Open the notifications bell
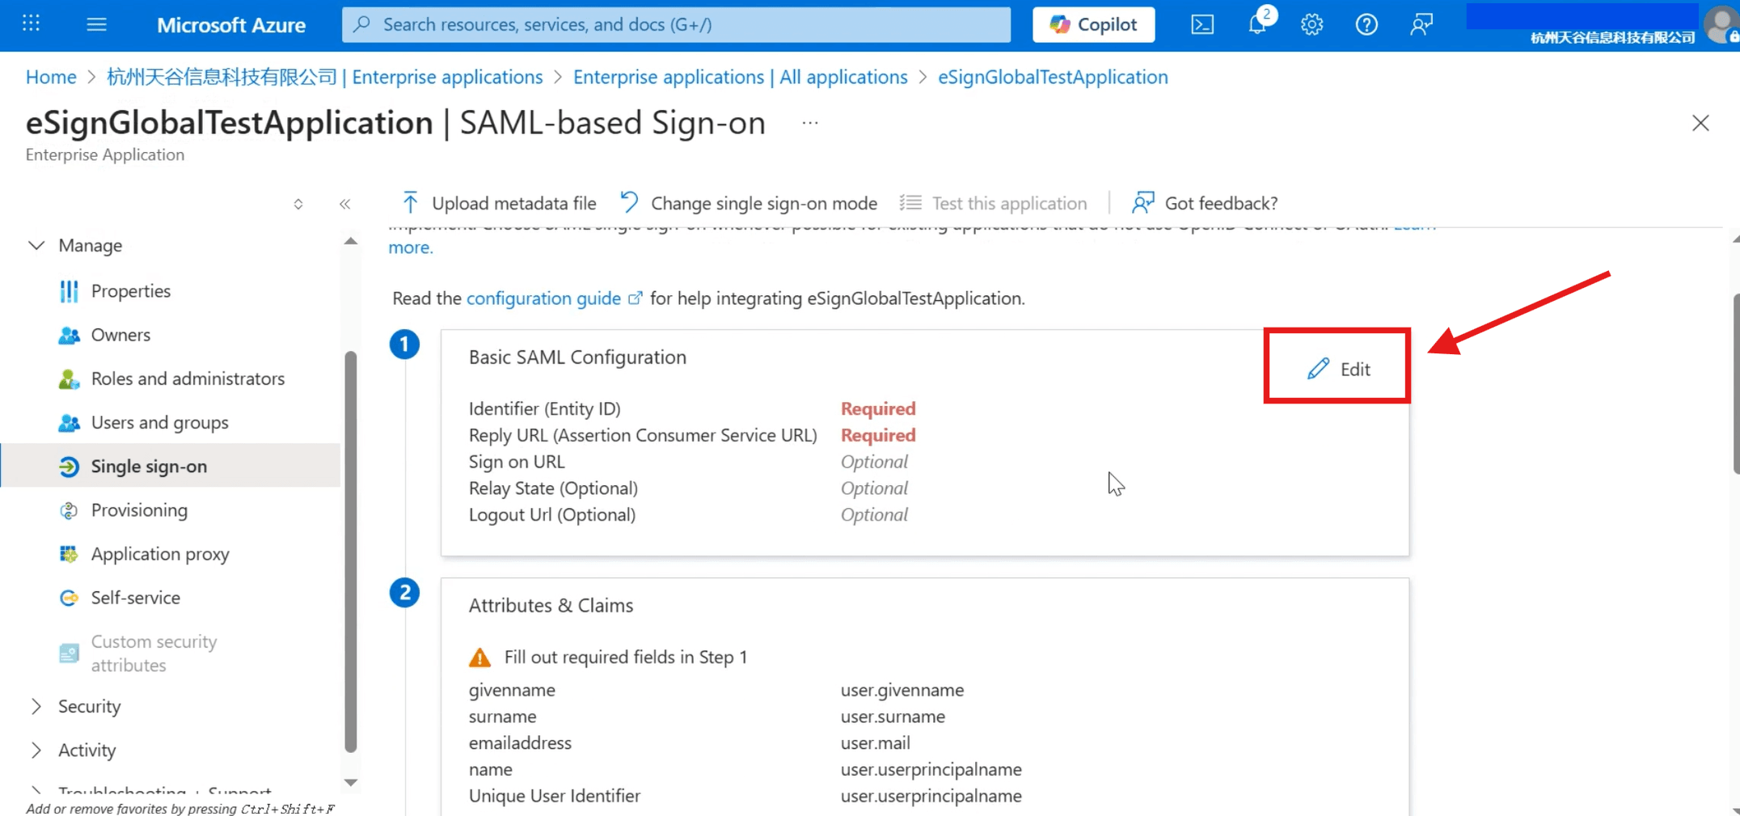Screen dimensions: 1740x816 coord(1257,23)
